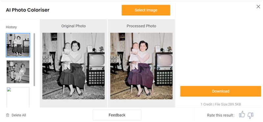Click the colorized processed photo preview
This screenshot has height=122, width=263.
click(141, 66)
